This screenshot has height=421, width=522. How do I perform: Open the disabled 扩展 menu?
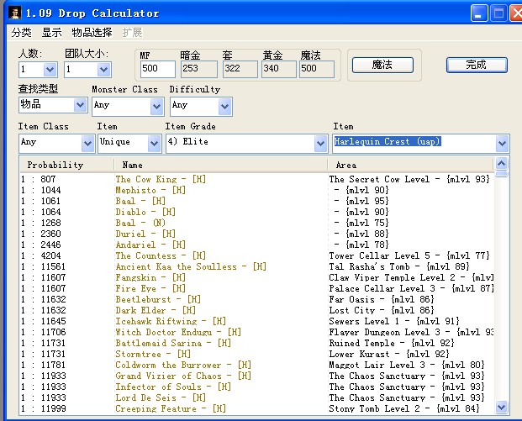(132, 33)
